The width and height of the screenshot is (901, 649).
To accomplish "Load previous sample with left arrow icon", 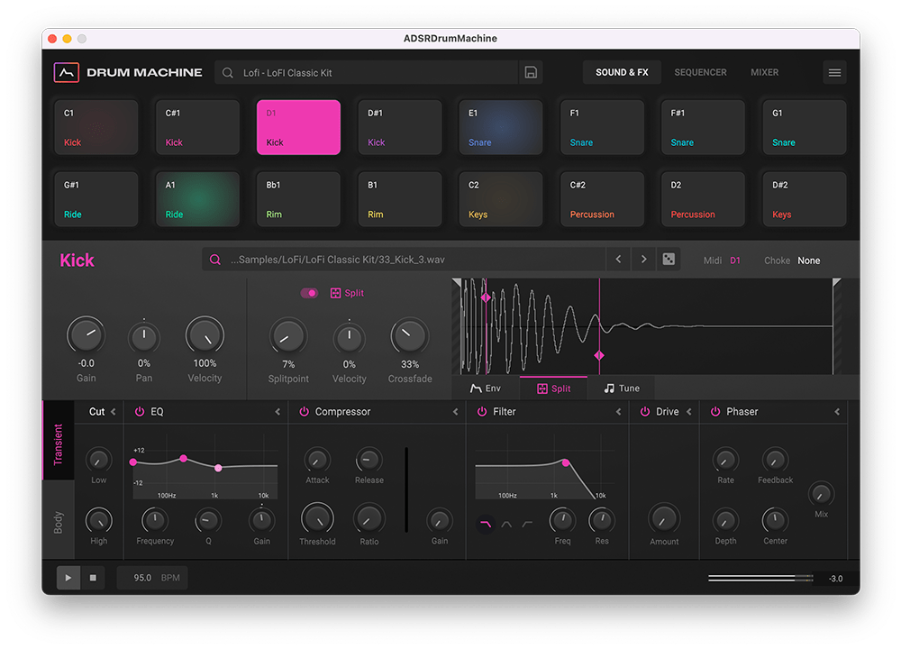I will (618, 259).
